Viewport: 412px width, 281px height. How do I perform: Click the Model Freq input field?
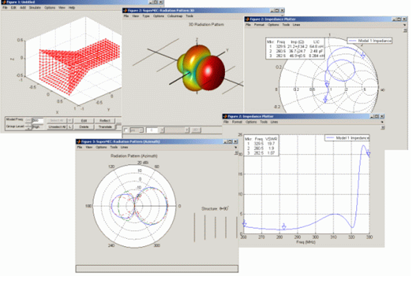(x=38, y=121)
